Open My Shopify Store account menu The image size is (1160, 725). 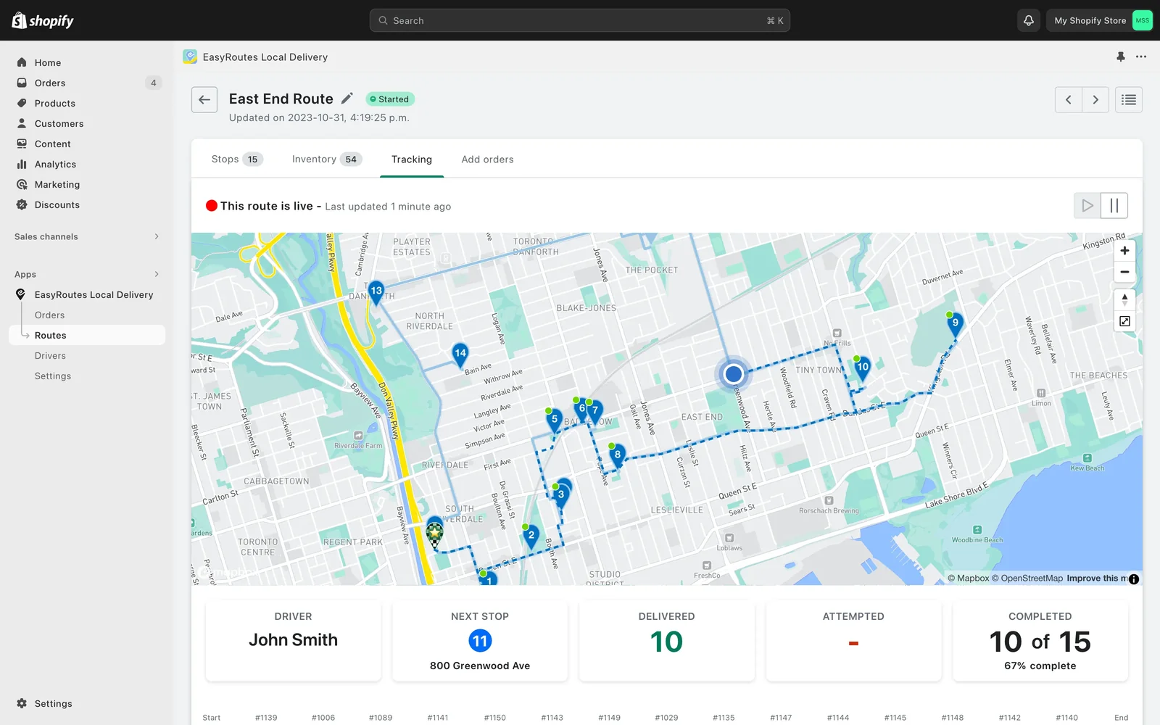pos(1100,20)
